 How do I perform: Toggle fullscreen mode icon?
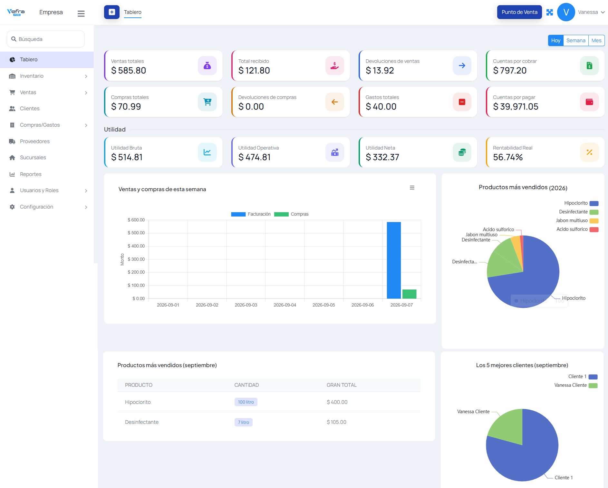(x=550, y=12)
